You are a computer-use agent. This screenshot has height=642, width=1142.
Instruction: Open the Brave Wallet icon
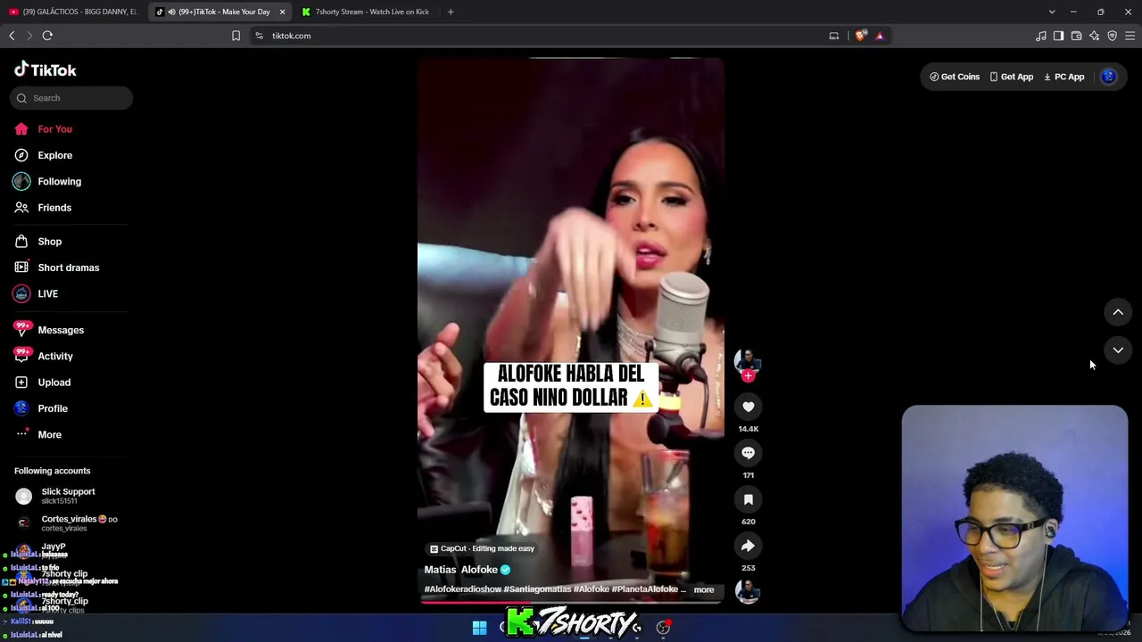(x=1076, y=36)
